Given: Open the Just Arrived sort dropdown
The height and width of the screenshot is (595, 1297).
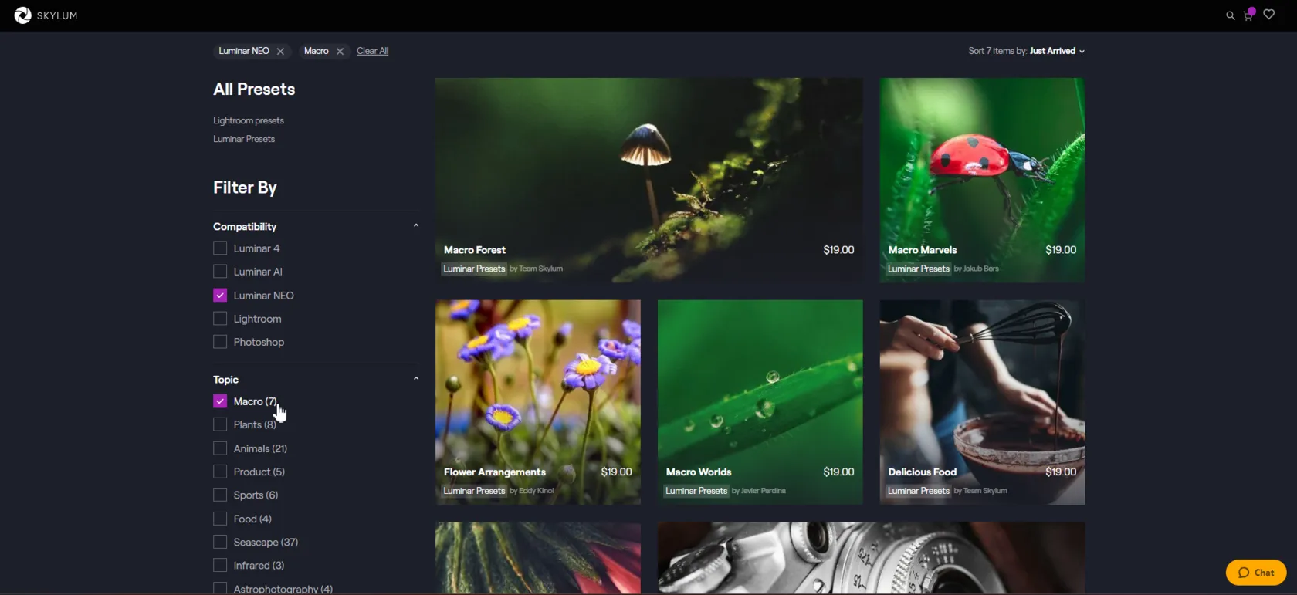Looking at the screenshot, I should (x=1056, y=51).
